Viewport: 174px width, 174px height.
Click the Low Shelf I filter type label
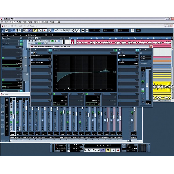click(x=57, y=104)
